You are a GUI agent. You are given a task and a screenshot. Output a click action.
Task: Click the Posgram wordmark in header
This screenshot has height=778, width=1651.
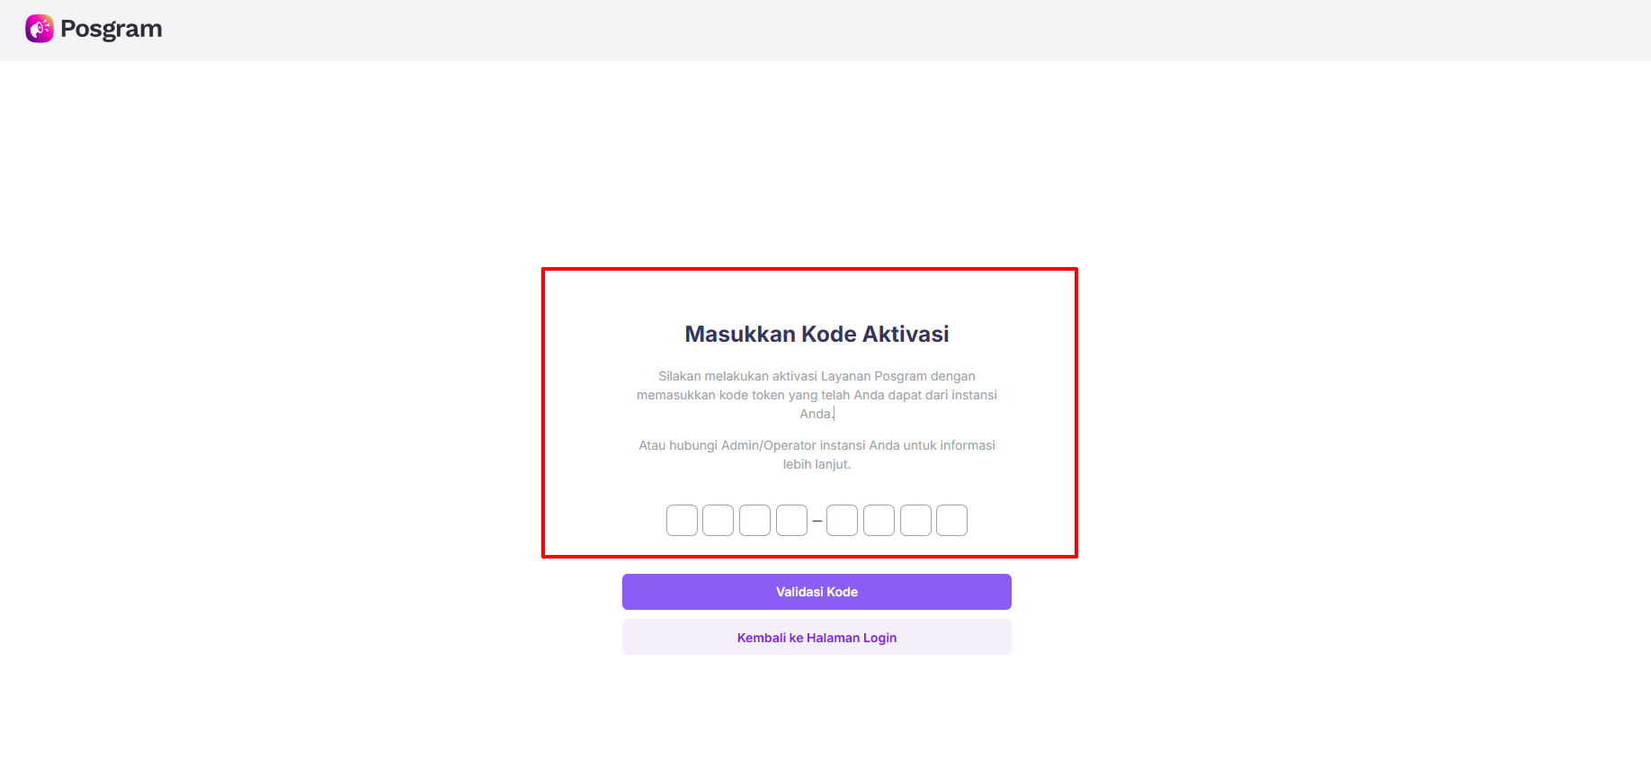(112, 29)
